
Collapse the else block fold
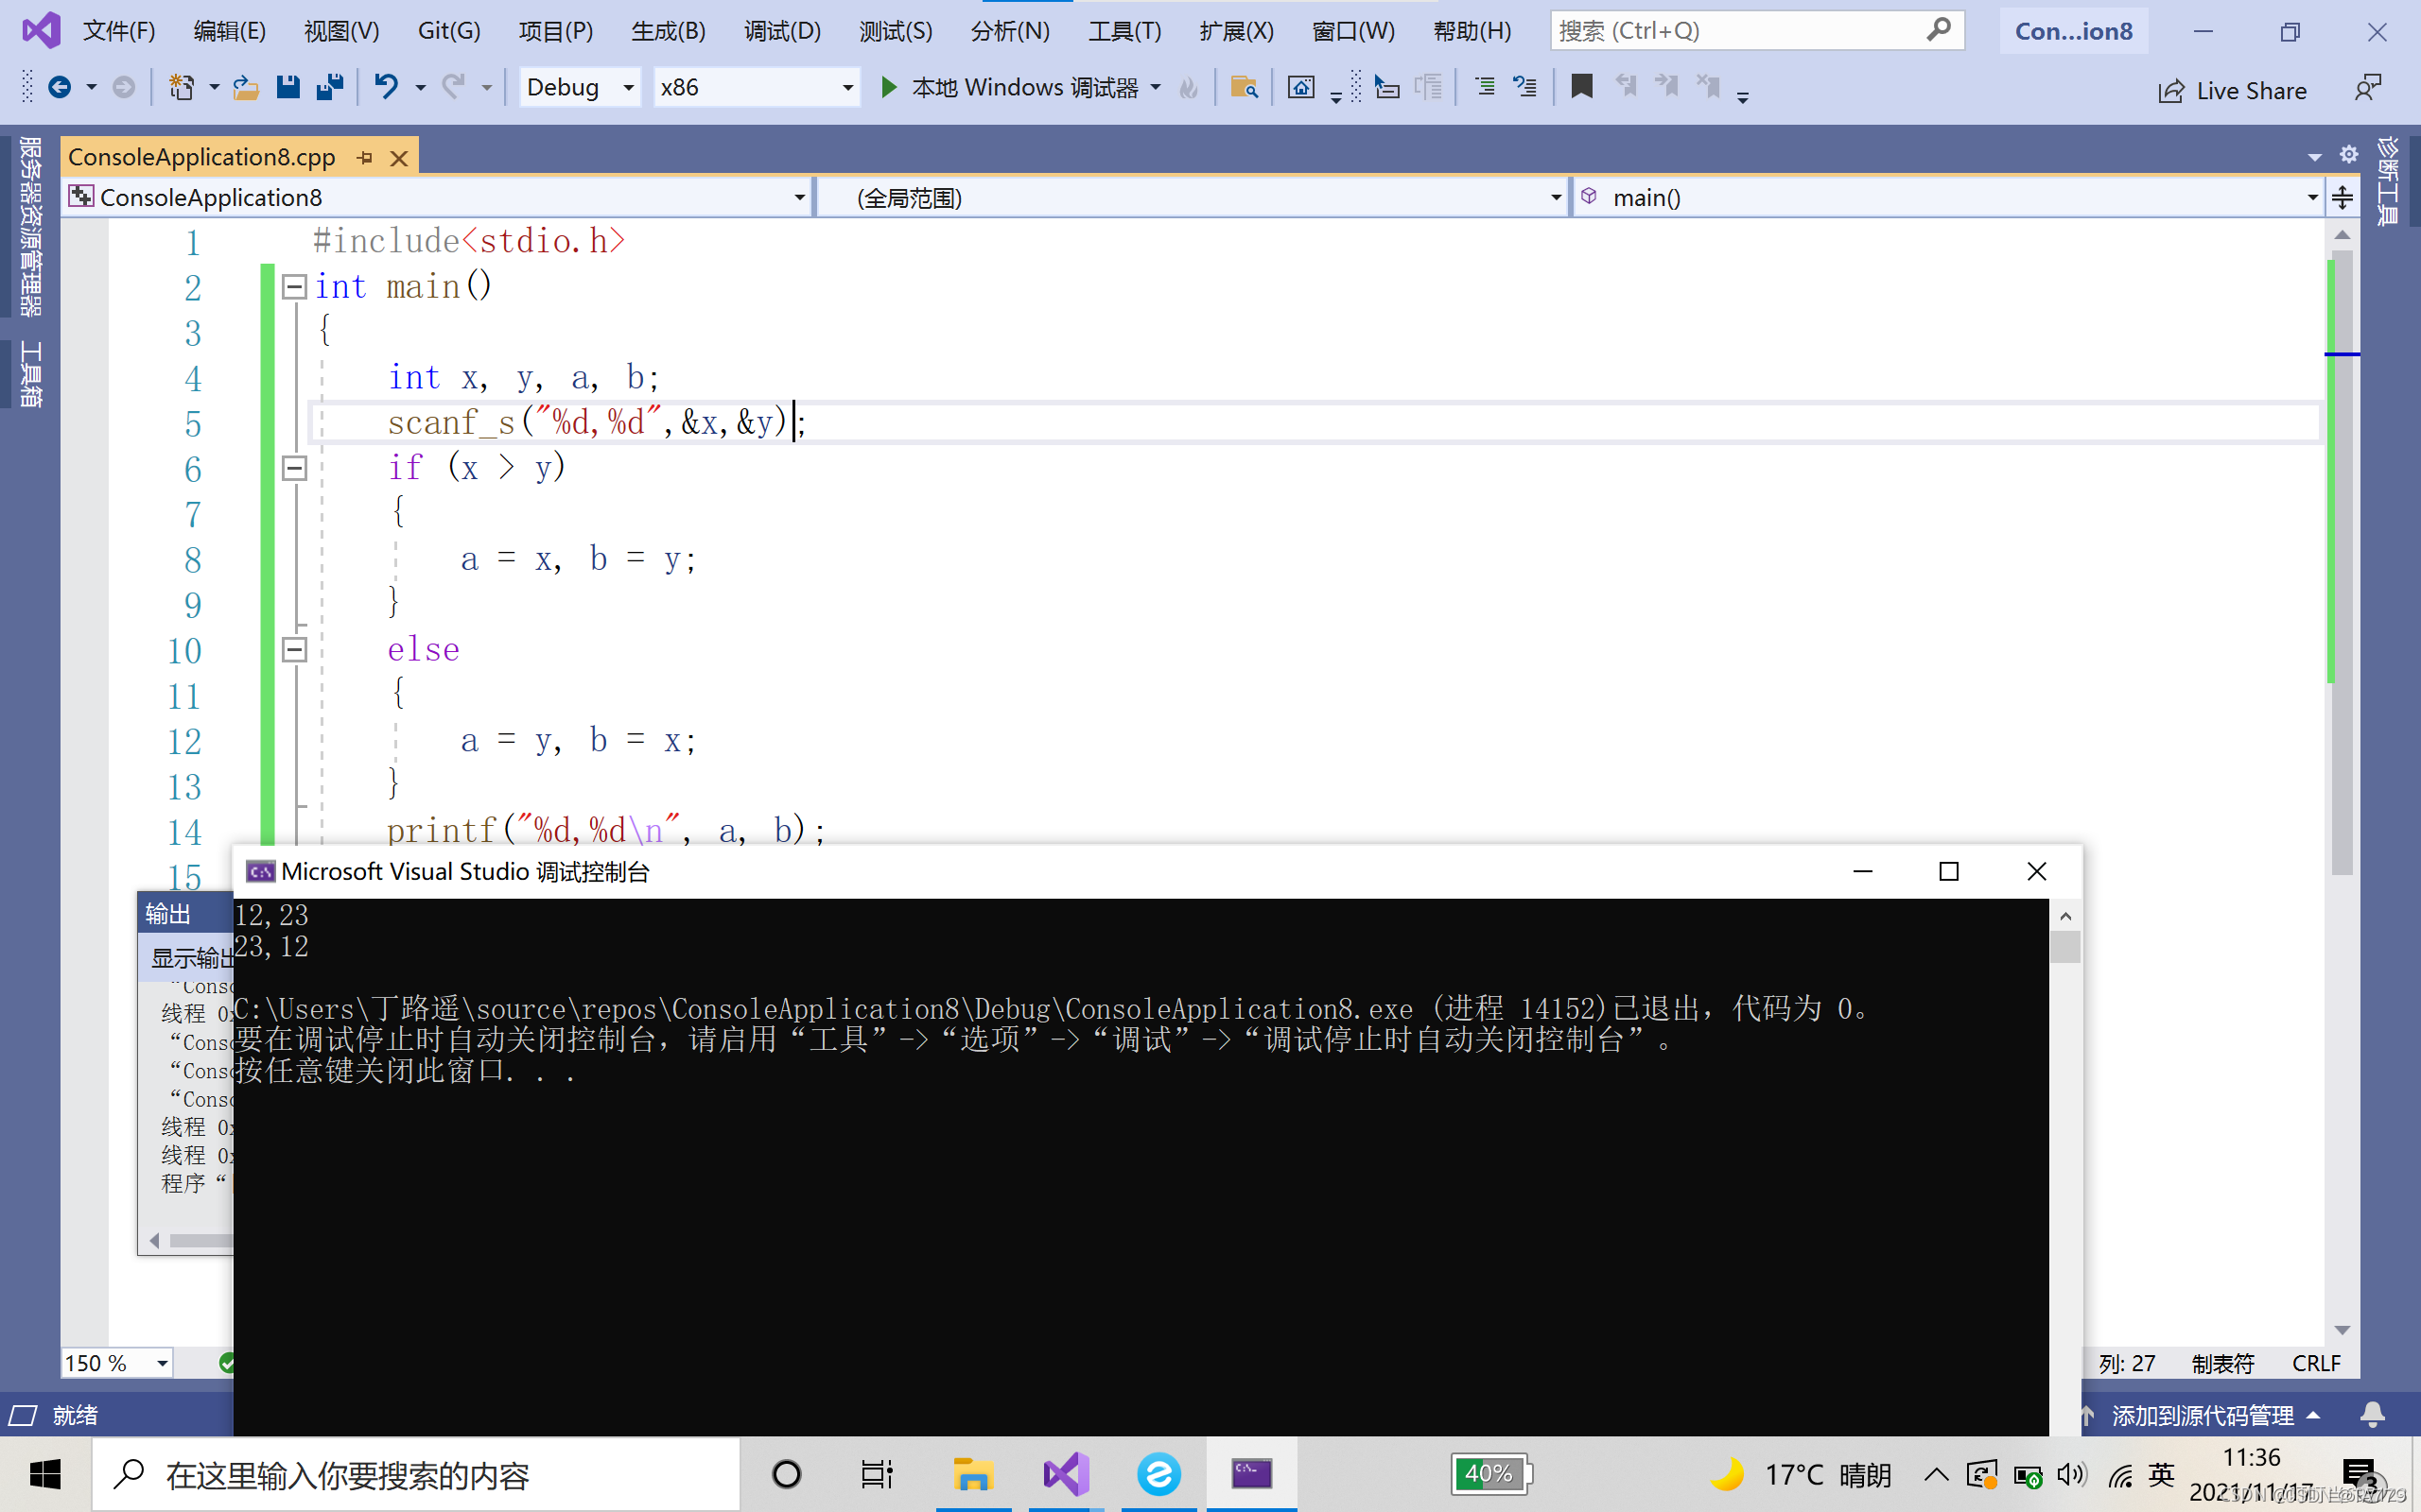coord(294,650)
